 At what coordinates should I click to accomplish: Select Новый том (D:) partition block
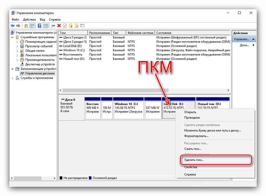(213, 103)
